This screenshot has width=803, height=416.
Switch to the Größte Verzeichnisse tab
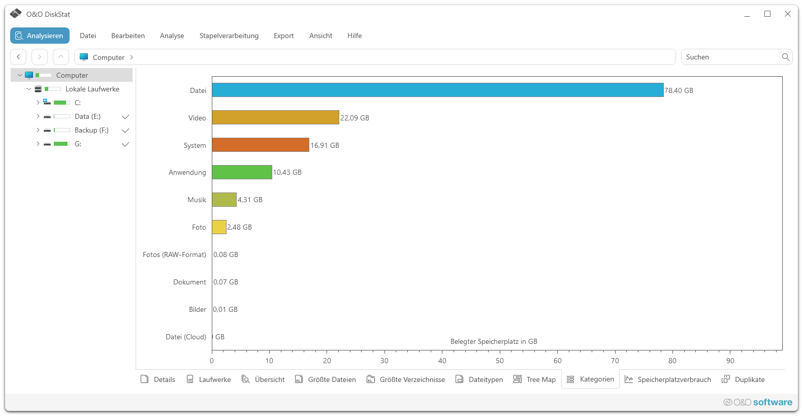pos(406,379)
